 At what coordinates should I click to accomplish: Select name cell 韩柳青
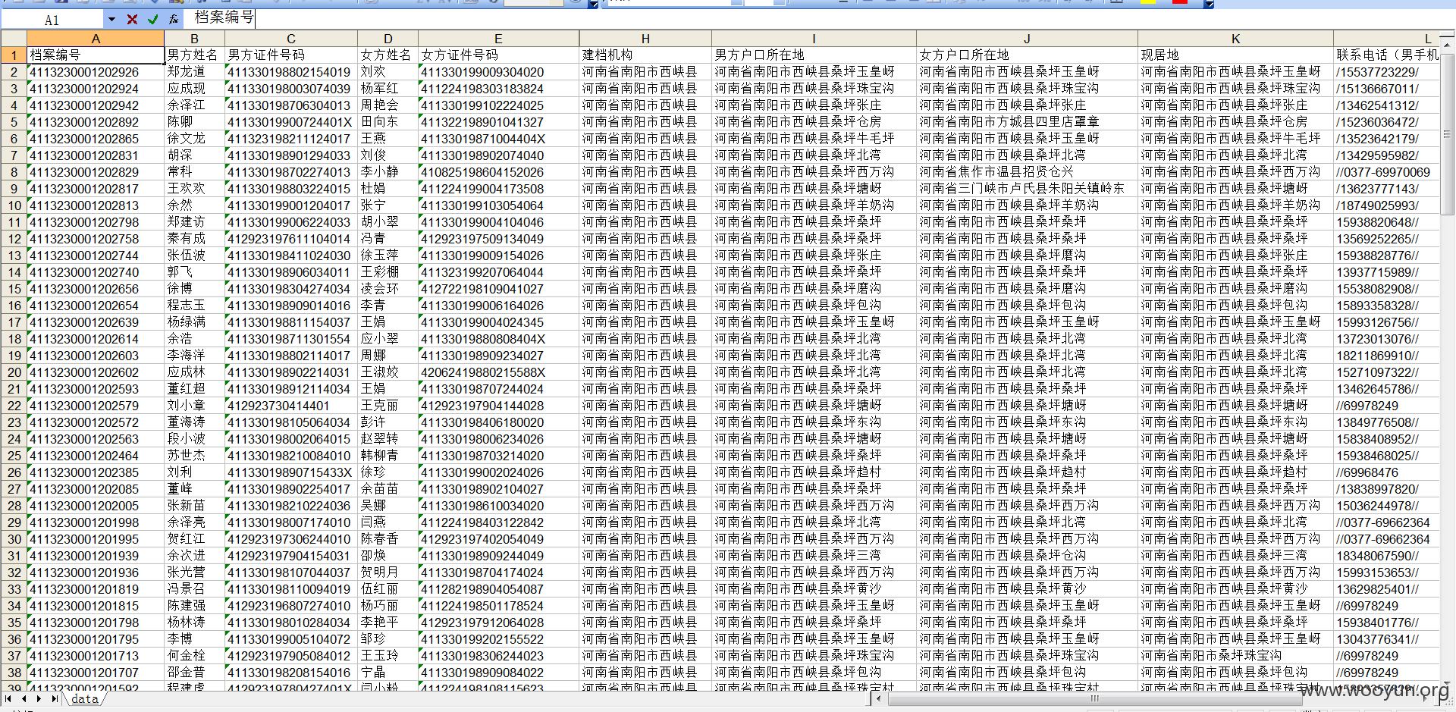(388, 456)
